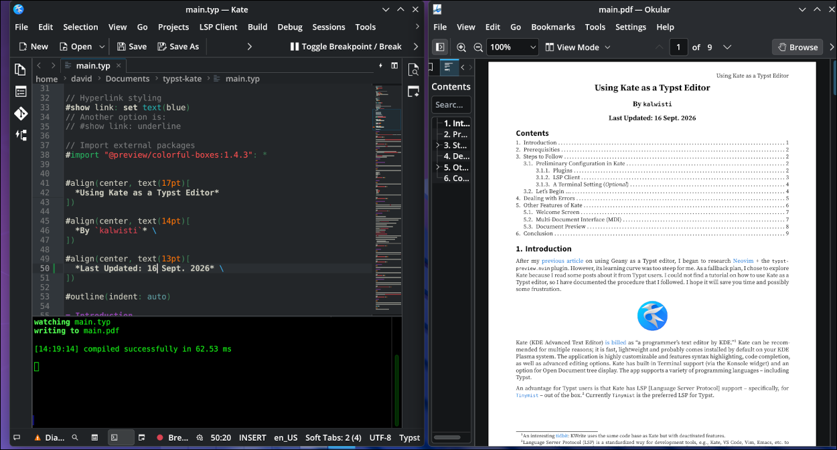Click the split view icon in Kate's tab bar
Viewport: 837px width, 450px height.
(x=394, y=66)
